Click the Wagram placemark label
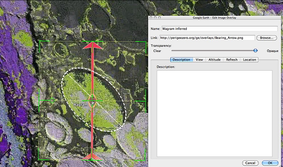The height and width of the screenshot is (167, 283). pos(80,105)
